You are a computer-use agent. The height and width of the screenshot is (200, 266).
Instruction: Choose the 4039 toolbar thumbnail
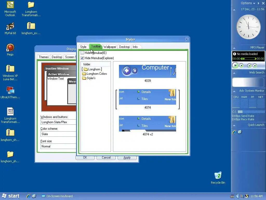coord(148,71)
